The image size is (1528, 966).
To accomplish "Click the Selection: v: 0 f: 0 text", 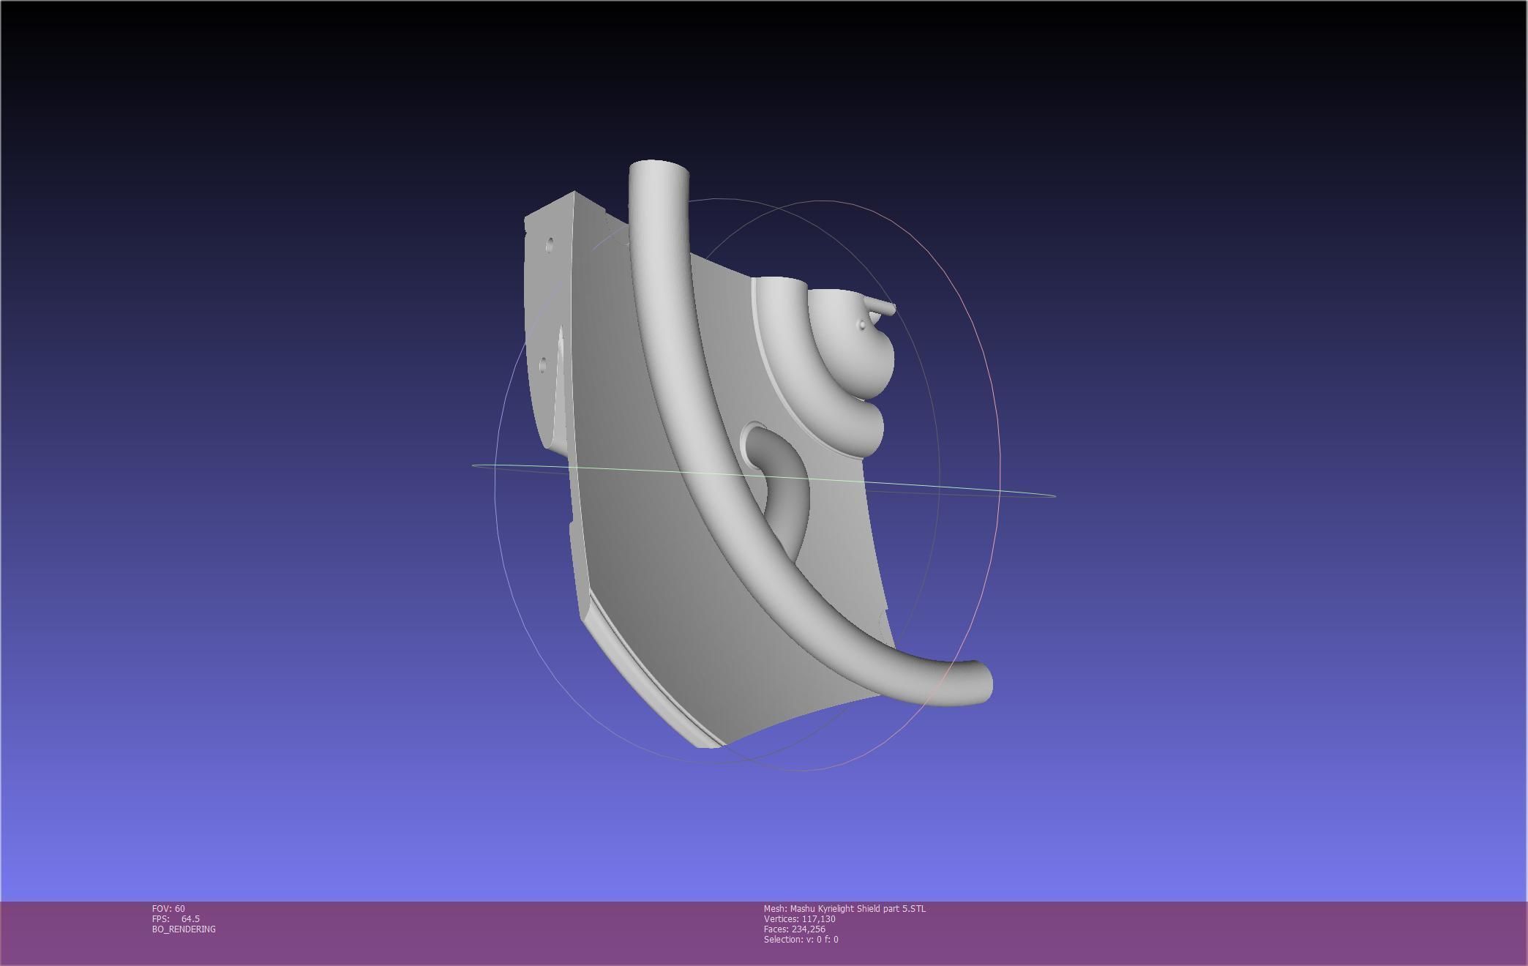I will point(801,939).
